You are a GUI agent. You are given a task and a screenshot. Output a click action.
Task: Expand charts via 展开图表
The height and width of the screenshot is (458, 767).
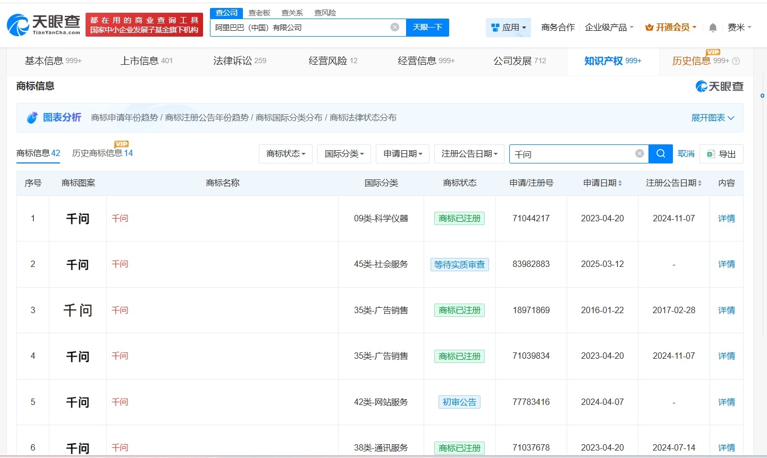(x=712, y=117)
